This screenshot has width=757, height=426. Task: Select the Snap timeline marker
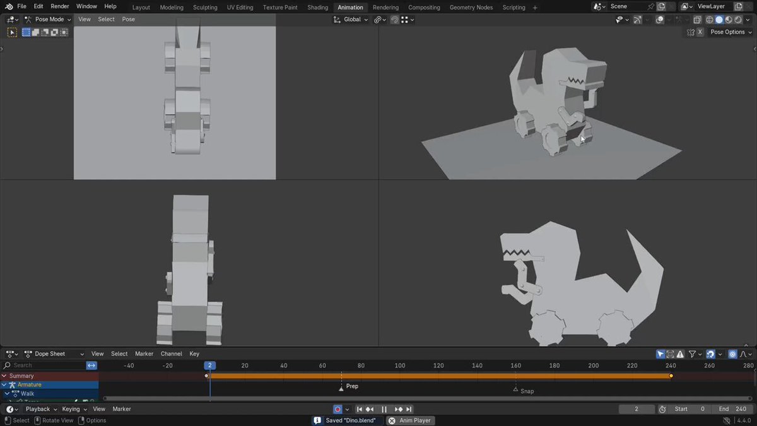click(x=515, y=389)
